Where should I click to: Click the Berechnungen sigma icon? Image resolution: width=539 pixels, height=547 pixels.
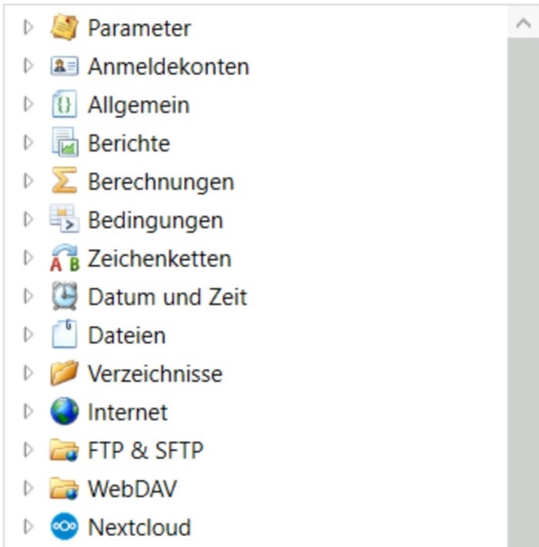click(65, 182)
